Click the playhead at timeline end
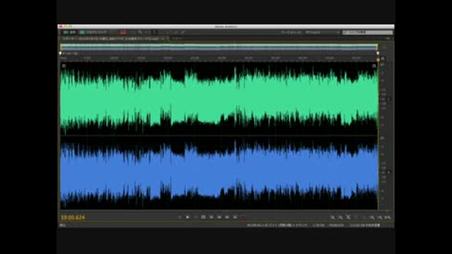 point(378,60)
